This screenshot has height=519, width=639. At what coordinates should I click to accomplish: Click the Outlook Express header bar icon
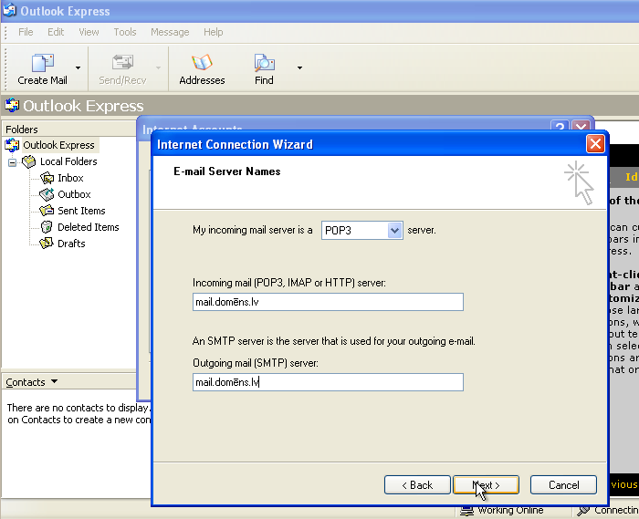pyautogui.click(x=12, y=106)
